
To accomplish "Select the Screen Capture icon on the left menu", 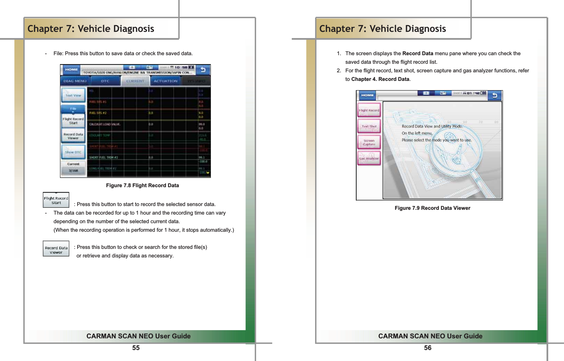I will [x=369, y=141].
